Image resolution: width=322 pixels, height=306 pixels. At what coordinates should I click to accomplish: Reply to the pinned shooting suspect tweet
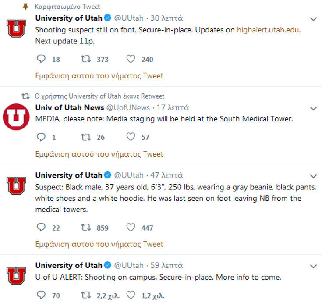42,59
